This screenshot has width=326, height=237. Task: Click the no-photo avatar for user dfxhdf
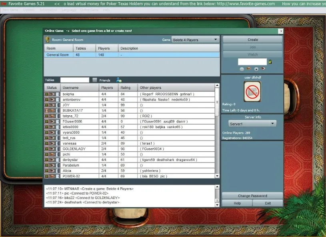coord(252,92)
